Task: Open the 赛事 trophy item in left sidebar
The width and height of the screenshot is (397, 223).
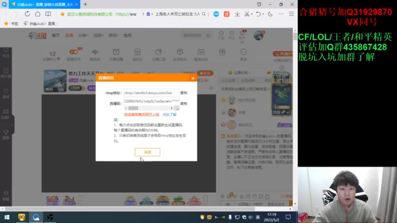Action: pyautogui.click(x=6, y=134)
